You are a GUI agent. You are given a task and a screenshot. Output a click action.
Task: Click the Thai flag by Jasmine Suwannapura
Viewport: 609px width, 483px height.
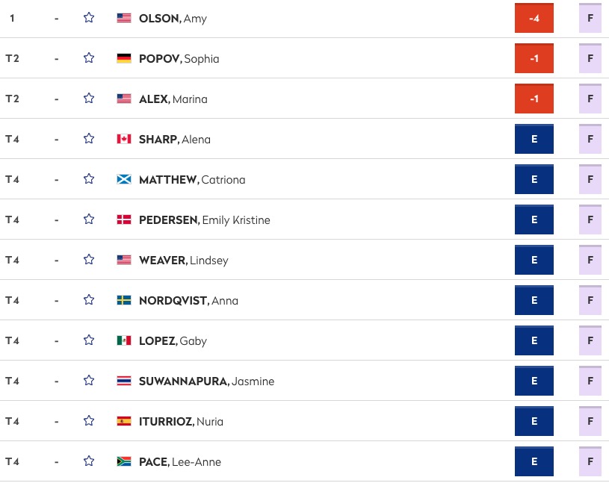pos(124,381)
